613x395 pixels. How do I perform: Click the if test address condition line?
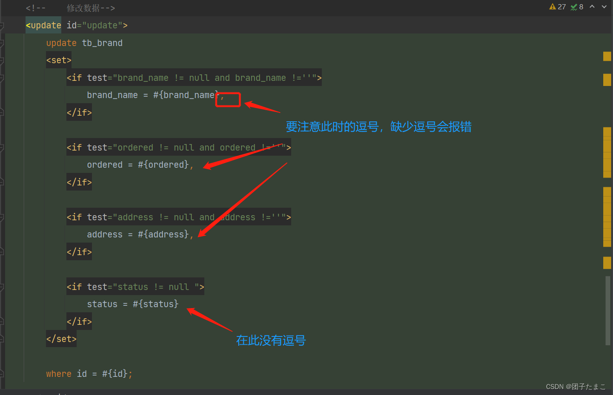(x=179, y=217)
